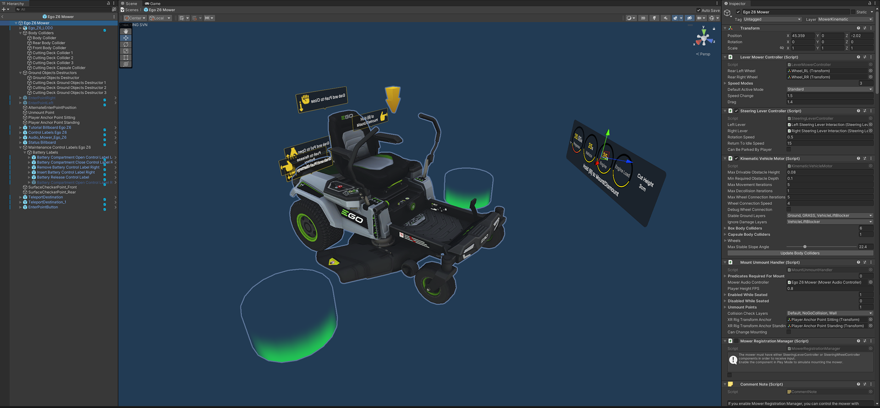This screenshot has height=408, width=880.
Task: Open Kinematic Vehicle Motor help icon
Action: point(858,159)
